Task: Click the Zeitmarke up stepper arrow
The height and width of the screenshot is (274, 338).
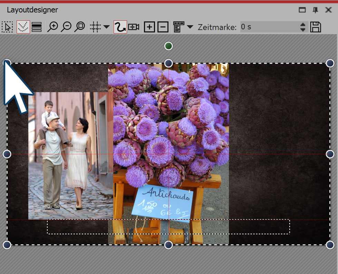Action: tap(302, 25)
